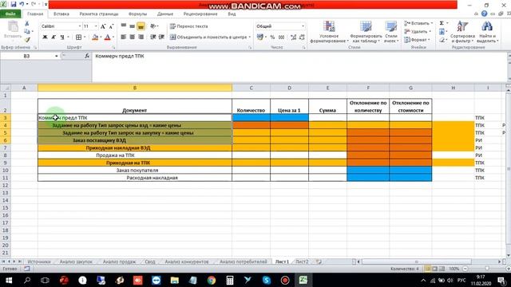Click the decrease indent icon
The width and height of the screenshot is (511, 287).
tap(153, 37)
